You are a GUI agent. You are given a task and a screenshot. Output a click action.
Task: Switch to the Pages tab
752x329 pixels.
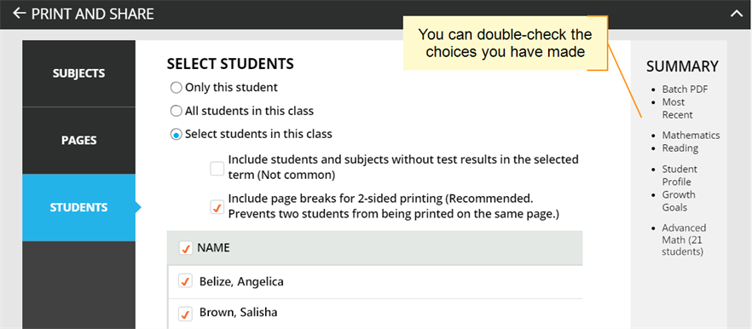[x=78, y=141]
